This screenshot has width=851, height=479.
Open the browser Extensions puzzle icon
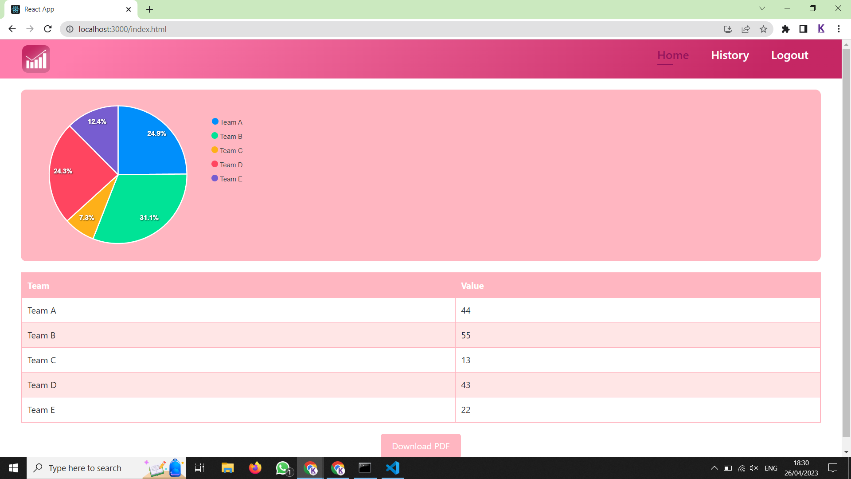785,29
